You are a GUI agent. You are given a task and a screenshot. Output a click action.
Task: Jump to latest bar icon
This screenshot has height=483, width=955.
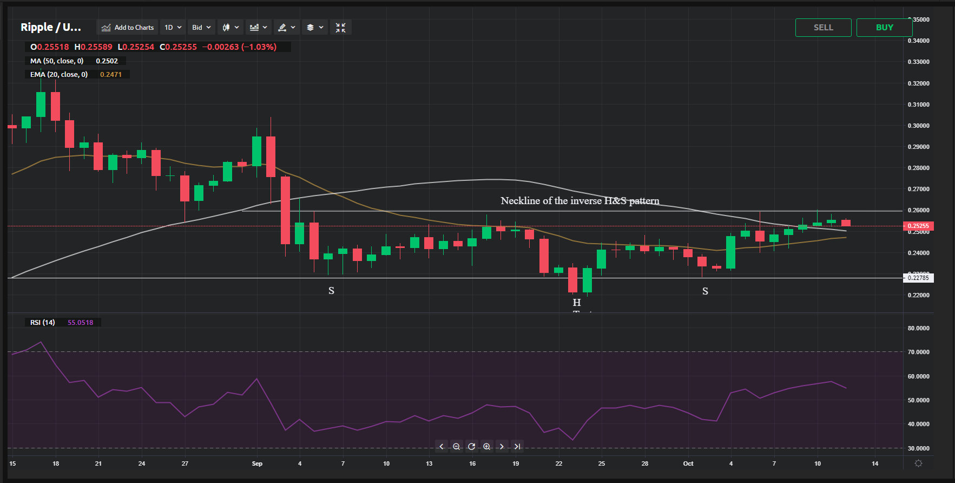(x=517, y=447)
